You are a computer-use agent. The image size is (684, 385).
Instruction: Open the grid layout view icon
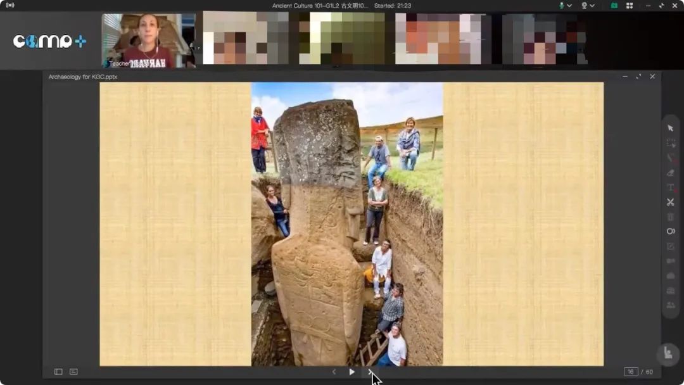point(630,6)
